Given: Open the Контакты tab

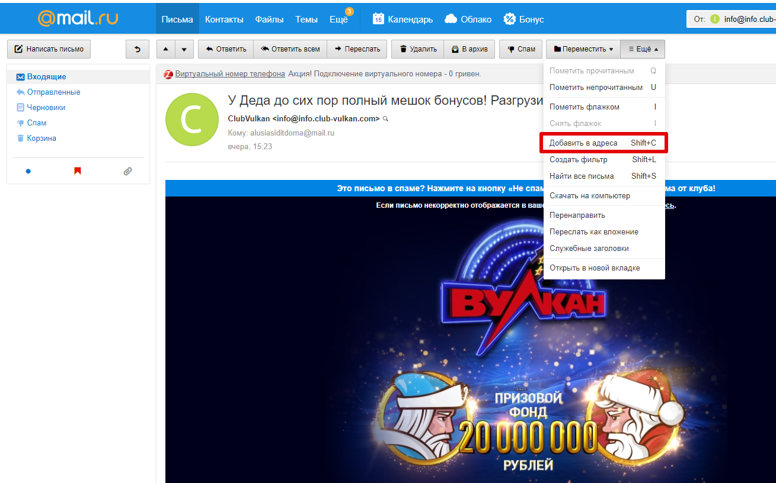Looking at the screenshot, I should click(224, 19).
